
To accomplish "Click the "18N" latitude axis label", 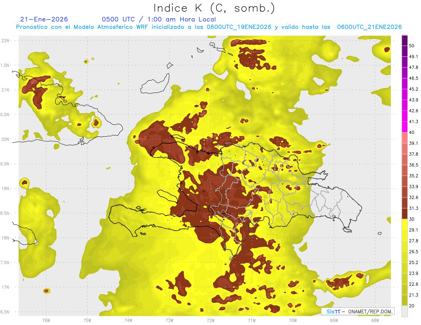I will coord(6,238).
